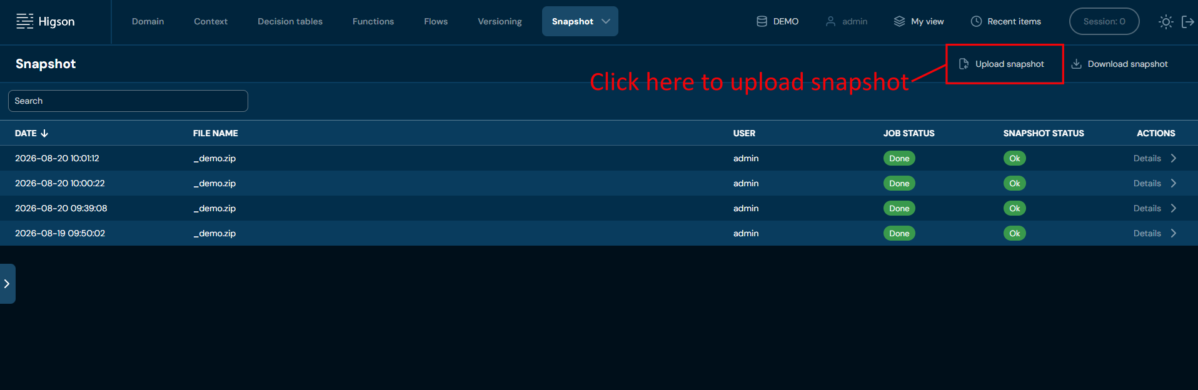Click the Higson logo icon

[x=25, y=21]
